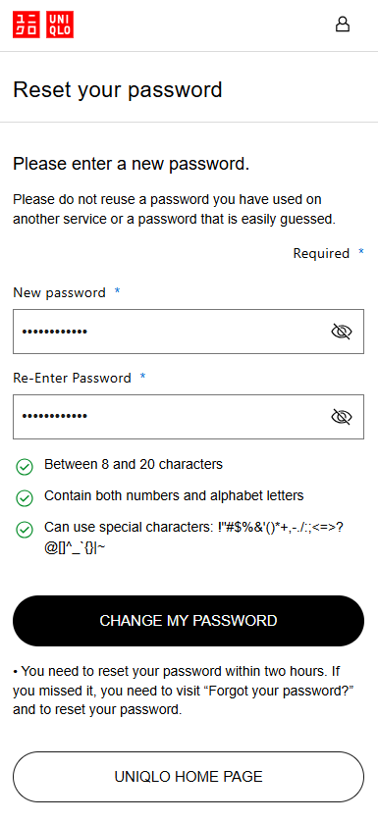
Task: Click the English UNIQLO logo square
Action: click(x=60, y=25)
